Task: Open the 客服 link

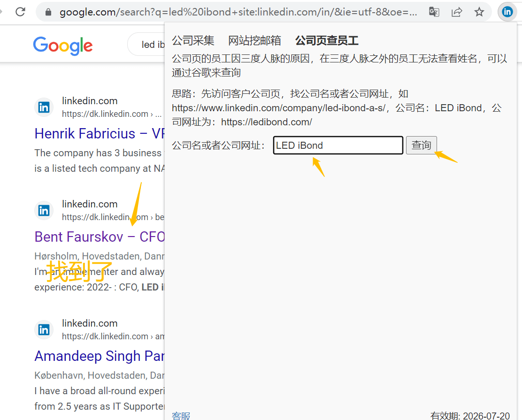Action: (181, 416)
